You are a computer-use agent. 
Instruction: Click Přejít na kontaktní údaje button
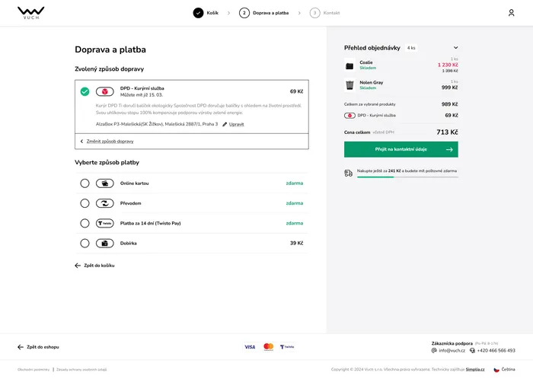[x=401, y=149]
